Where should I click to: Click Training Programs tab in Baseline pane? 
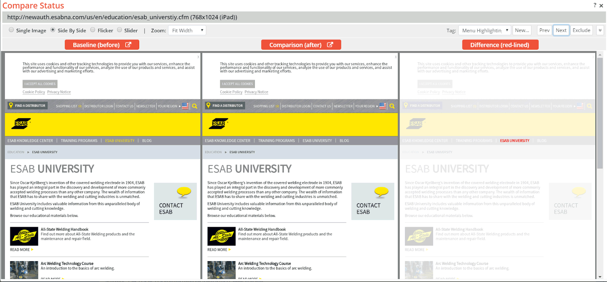79,141
